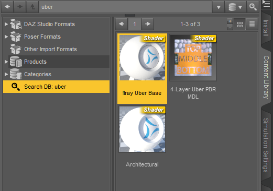Screen dimensions: 273x191
Task: Select the 4-Layer Uber PBR MDL thumbnail
Action: tap(193, 58)
